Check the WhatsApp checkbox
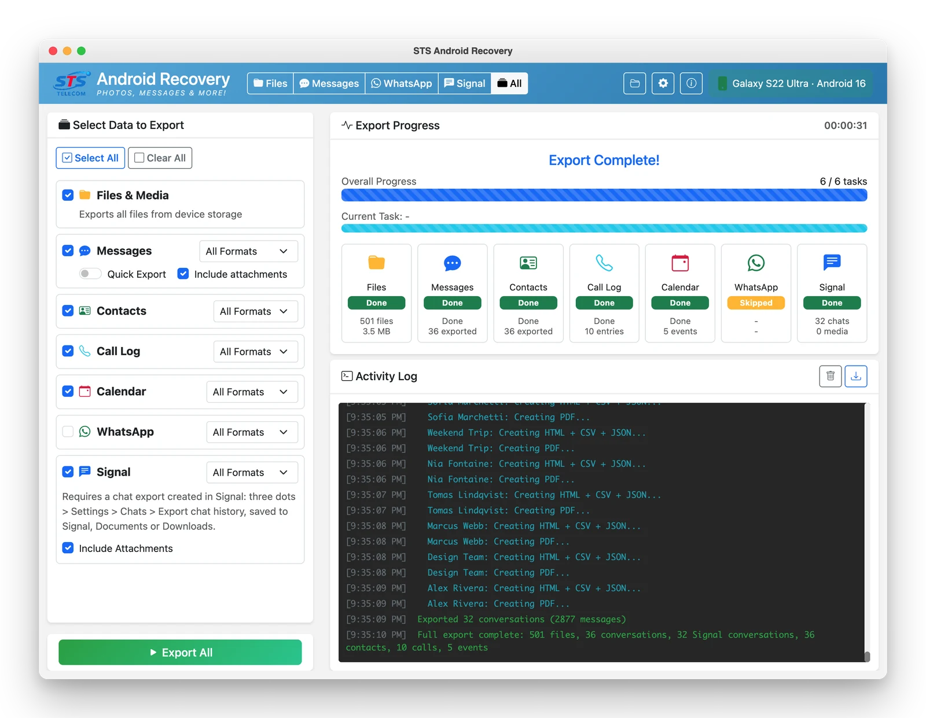 68,432
